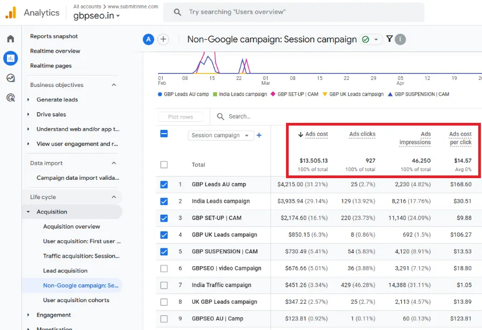
Task: Click the Google Analytics logo
Action: pos(11,13)
